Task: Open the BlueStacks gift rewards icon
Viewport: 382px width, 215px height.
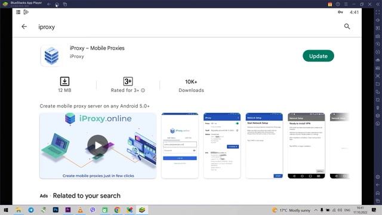Action: (330, 4)
